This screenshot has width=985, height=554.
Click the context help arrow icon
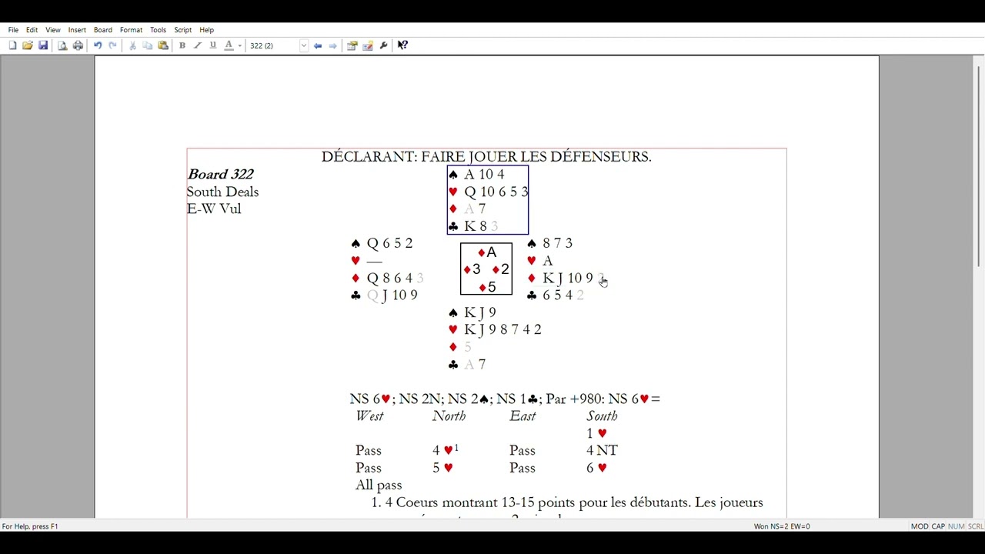coord(402,45)
